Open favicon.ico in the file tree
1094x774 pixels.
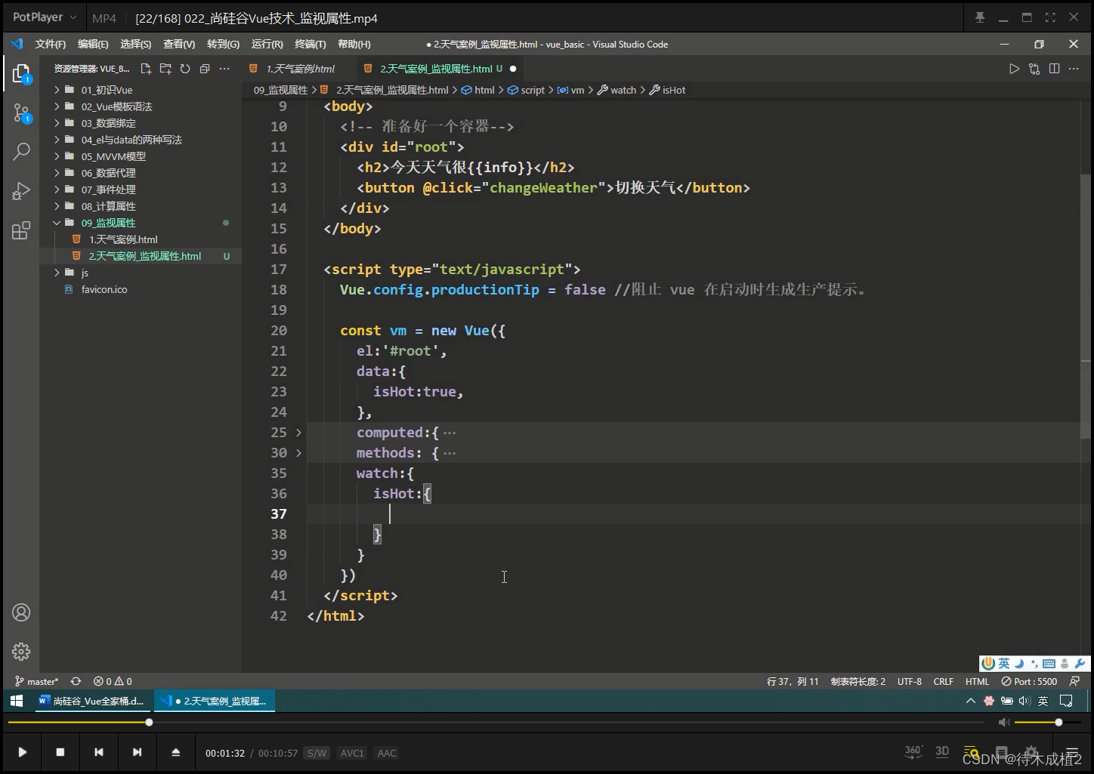(x=104, y=289)
